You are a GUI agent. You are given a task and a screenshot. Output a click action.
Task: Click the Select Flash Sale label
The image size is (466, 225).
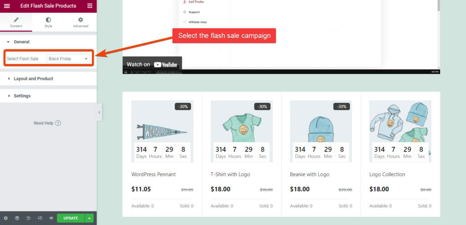pos(23,59)
